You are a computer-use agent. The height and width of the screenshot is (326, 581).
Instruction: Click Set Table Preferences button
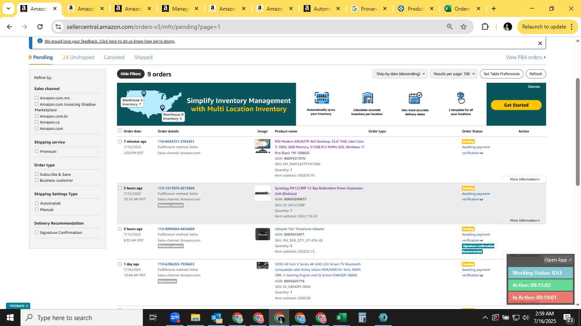coord(501,74)
